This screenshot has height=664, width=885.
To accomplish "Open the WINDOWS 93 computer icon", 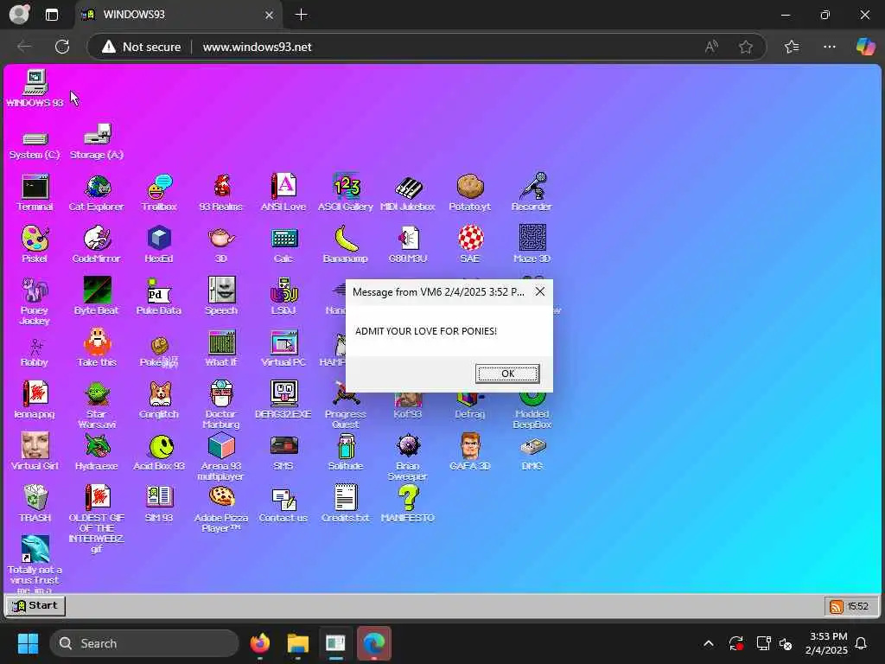I will 35,89.
